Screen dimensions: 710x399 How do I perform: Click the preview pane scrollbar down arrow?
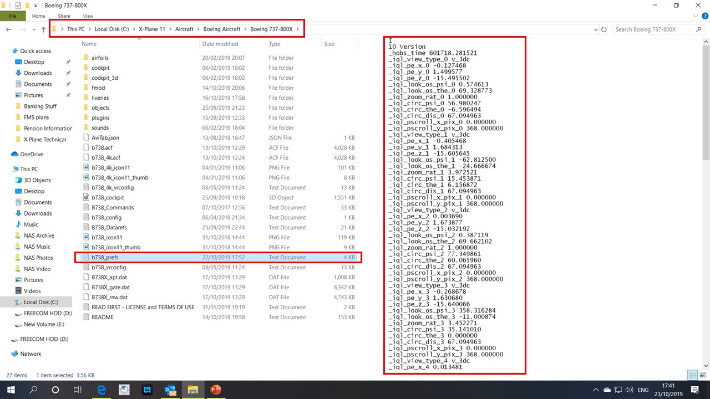tap(706, 366)
